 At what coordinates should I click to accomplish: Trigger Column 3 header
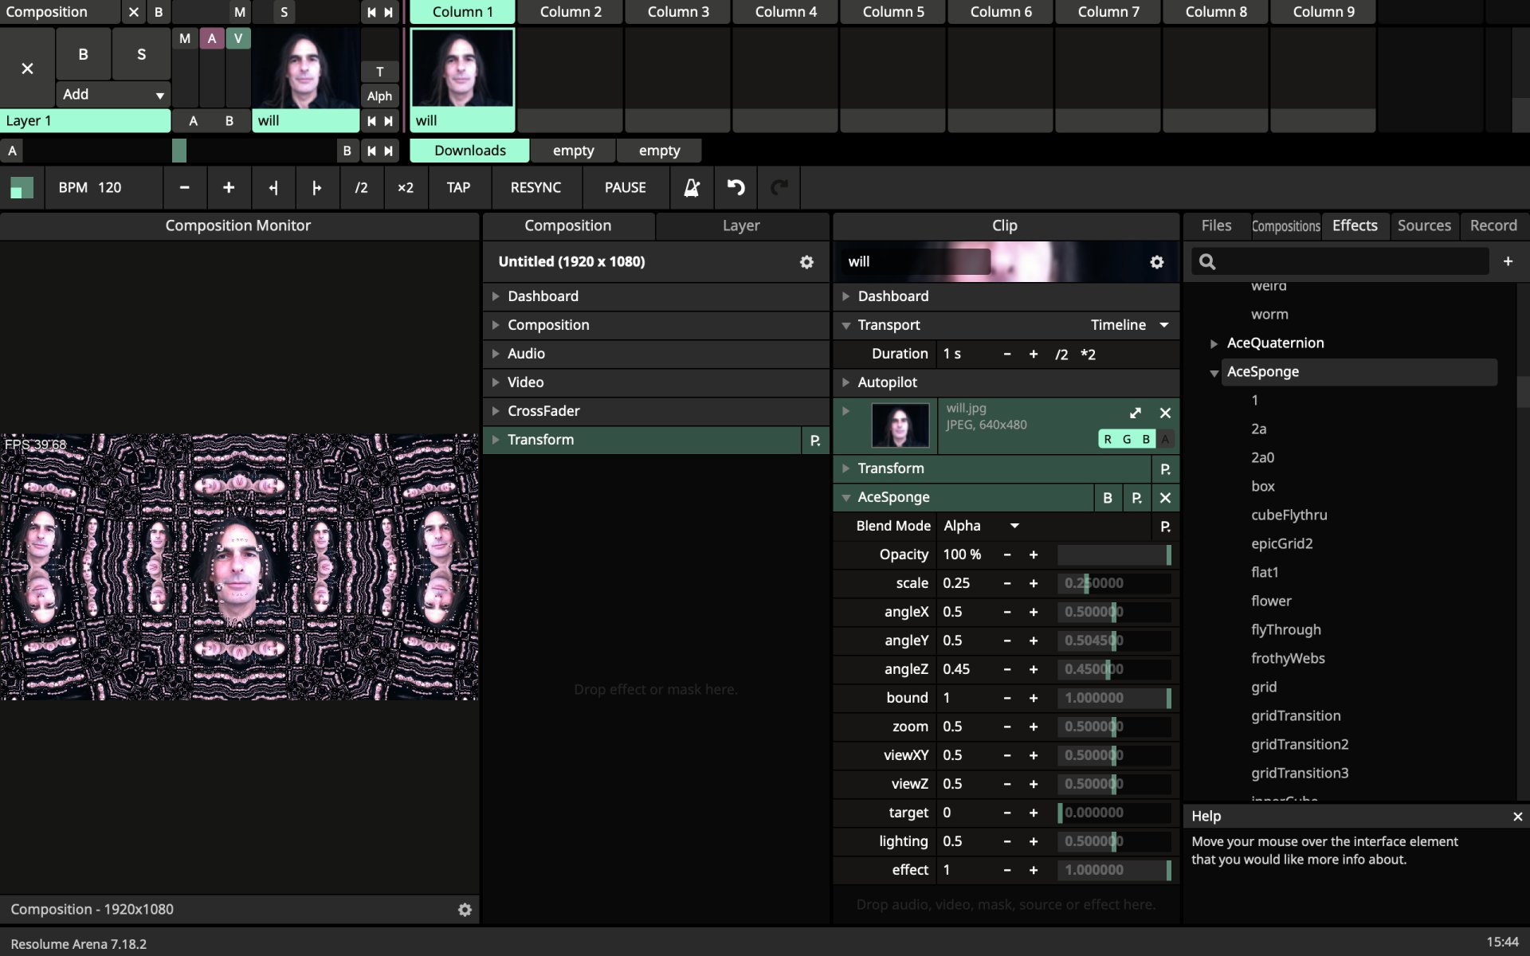678,12
